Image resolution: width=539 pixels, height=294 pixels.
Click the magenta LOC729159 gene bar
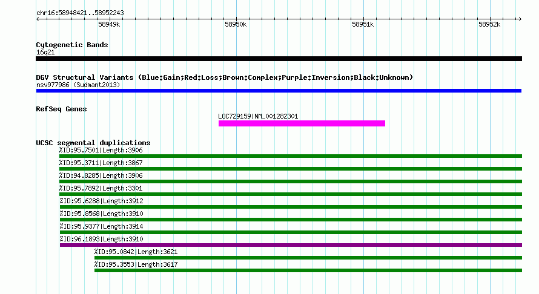(302, 123)
